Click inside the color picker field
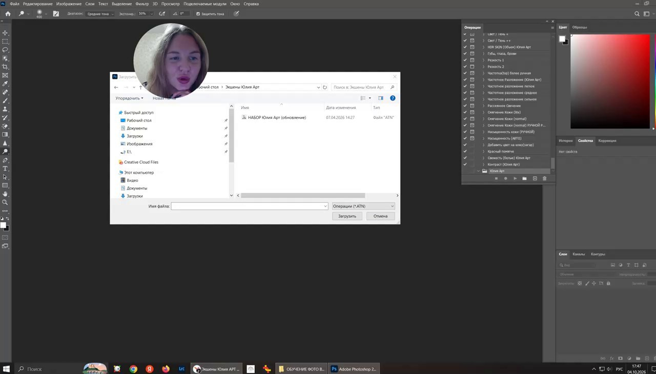Image resolution: width=656 pixels, height=374 pixels. pyautogui.click(x=610, y=82)
